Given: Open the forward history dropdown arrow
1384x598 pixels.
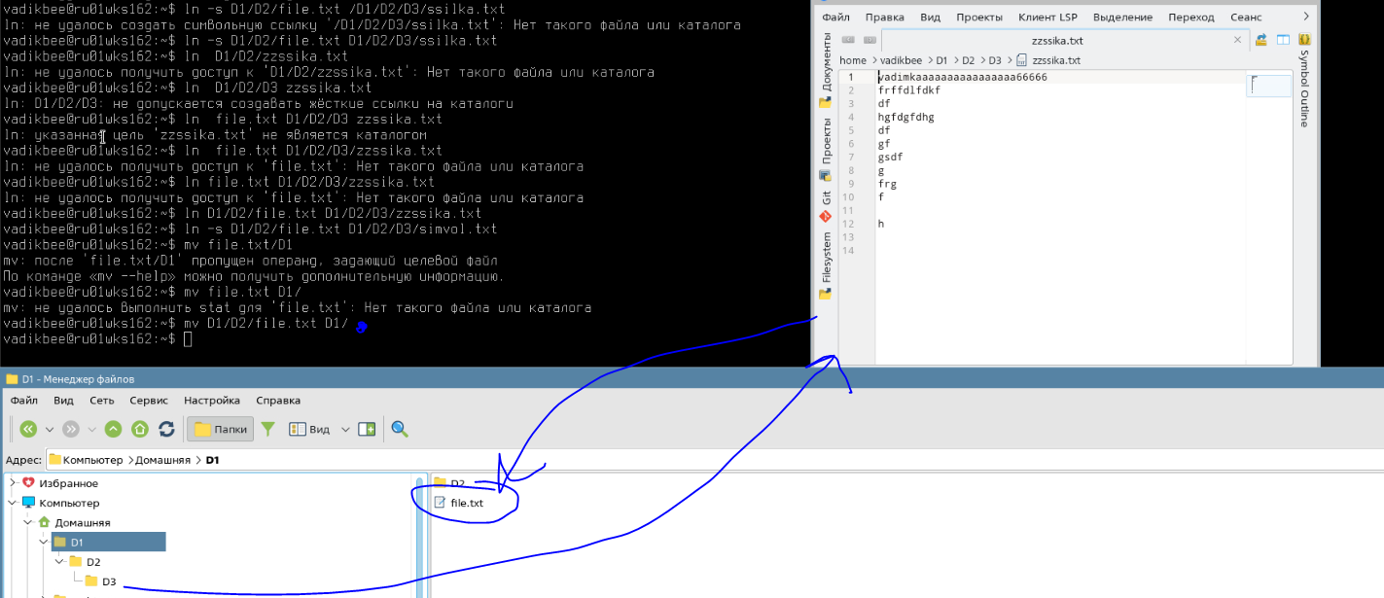Looking at the screenshot, I should click(91, 429).
